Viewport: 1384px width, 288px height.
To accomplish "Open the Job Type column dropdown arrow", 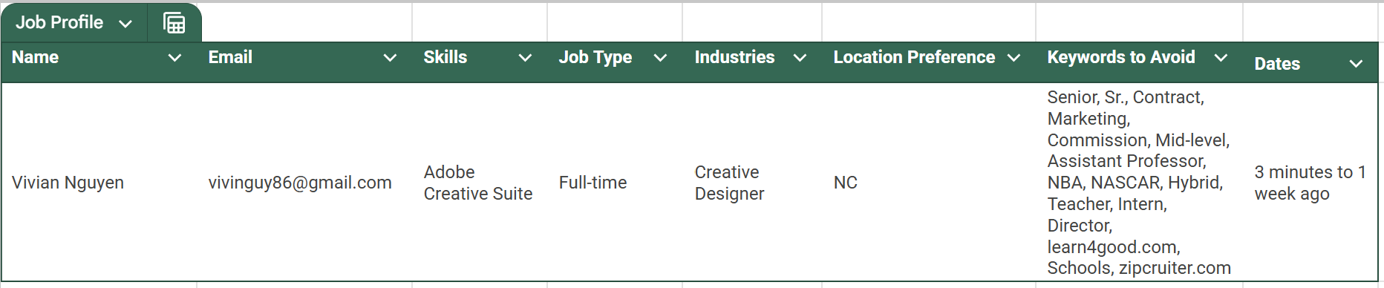I will 660,58.
